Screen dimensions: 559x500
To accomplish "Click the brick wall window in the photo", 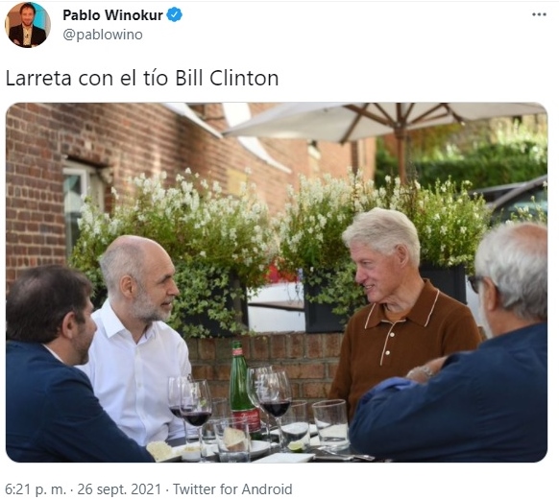I will 83,200.
